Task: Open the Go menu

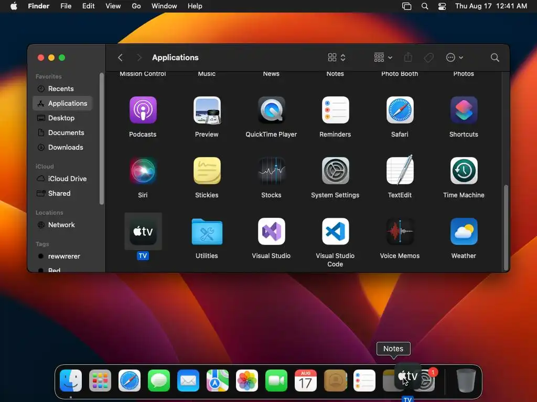Action: (136, 6)
